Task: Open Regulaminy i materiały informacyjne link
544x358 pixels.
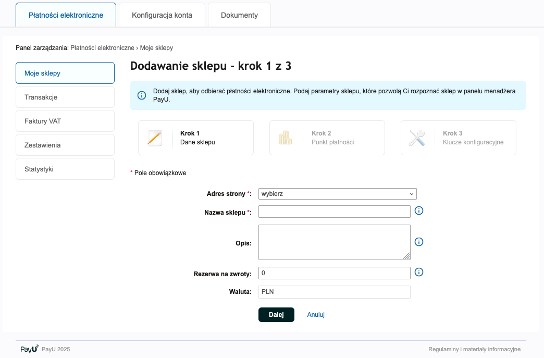Action: point(474,349)
